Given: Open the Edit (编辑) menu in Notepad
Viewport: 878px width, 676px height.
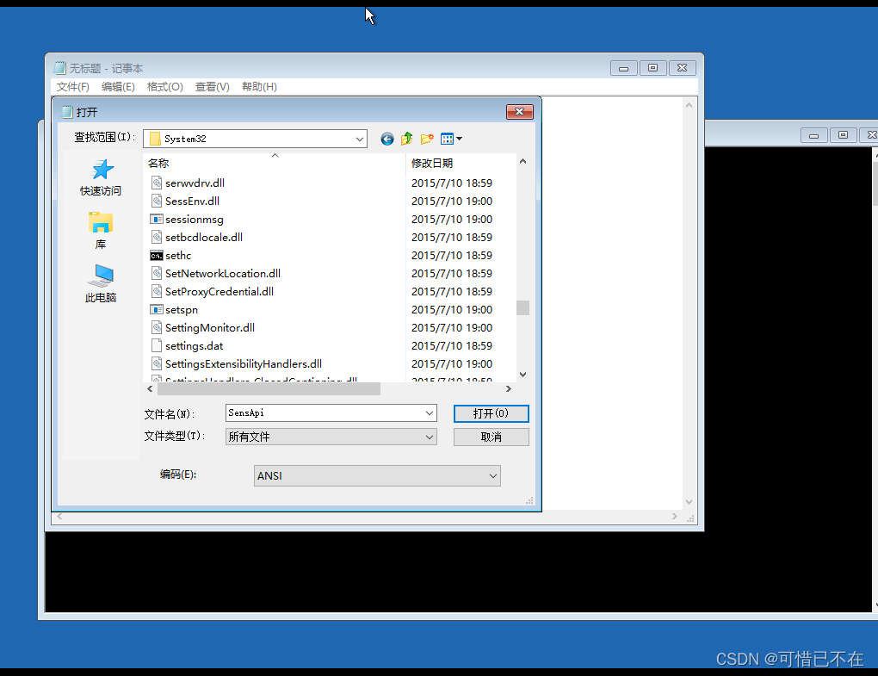Looking at the screenshot, I should (x=118, y=87).
